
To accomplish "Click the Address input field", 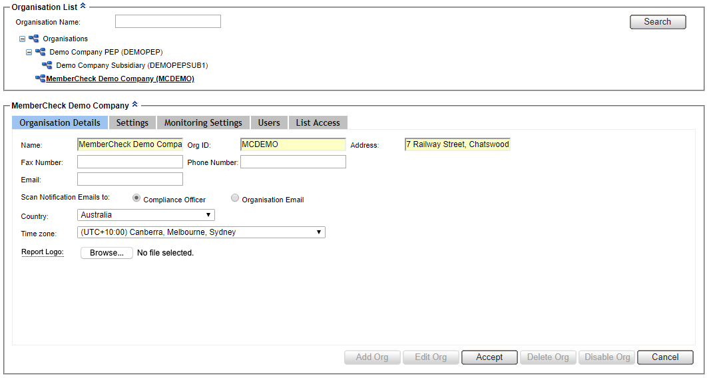I will tap(457, 144).
